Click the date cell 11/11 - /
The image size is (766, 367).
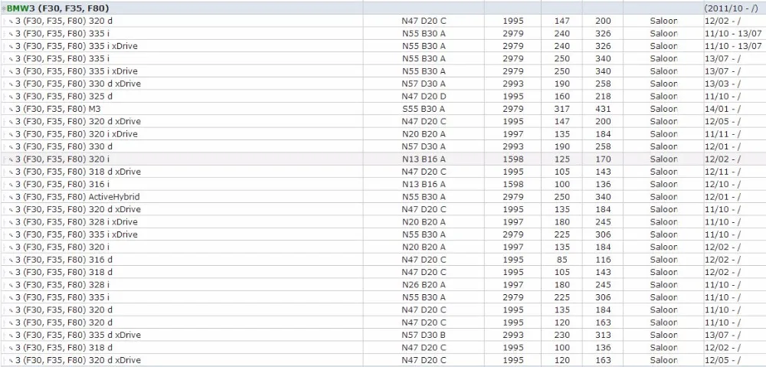[722, 134]
